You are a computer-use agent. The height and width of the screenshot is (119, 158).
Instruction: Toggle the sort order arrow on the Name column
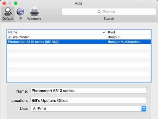[104, 32]
